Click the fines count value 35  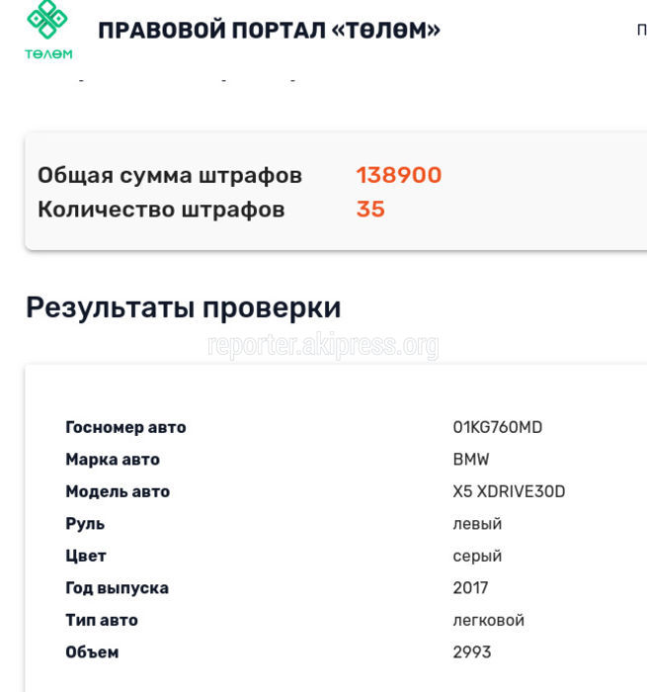pyautogui.click(x=370, y=210)
